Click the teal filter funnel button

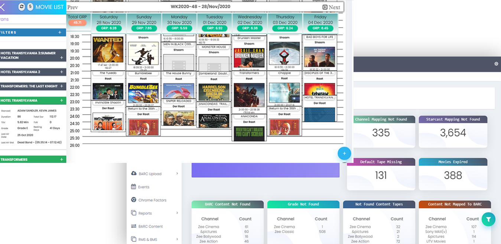[x=488, y=219]
